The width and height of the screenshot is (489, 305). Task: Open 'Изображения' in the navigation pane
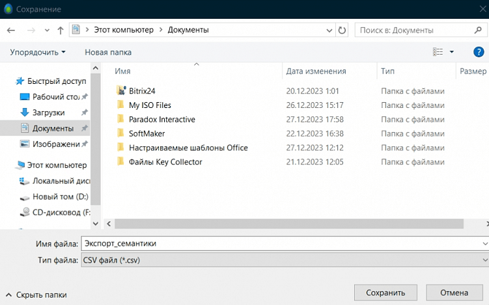(x=56, y=144)
